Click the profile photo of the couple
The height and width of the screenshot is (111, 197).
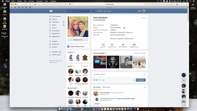coord(78,27)
